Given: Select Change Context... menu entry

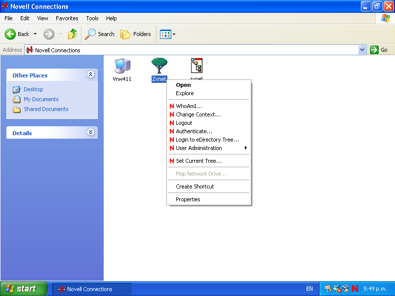Looking at the screenshot, I should 209,114.
